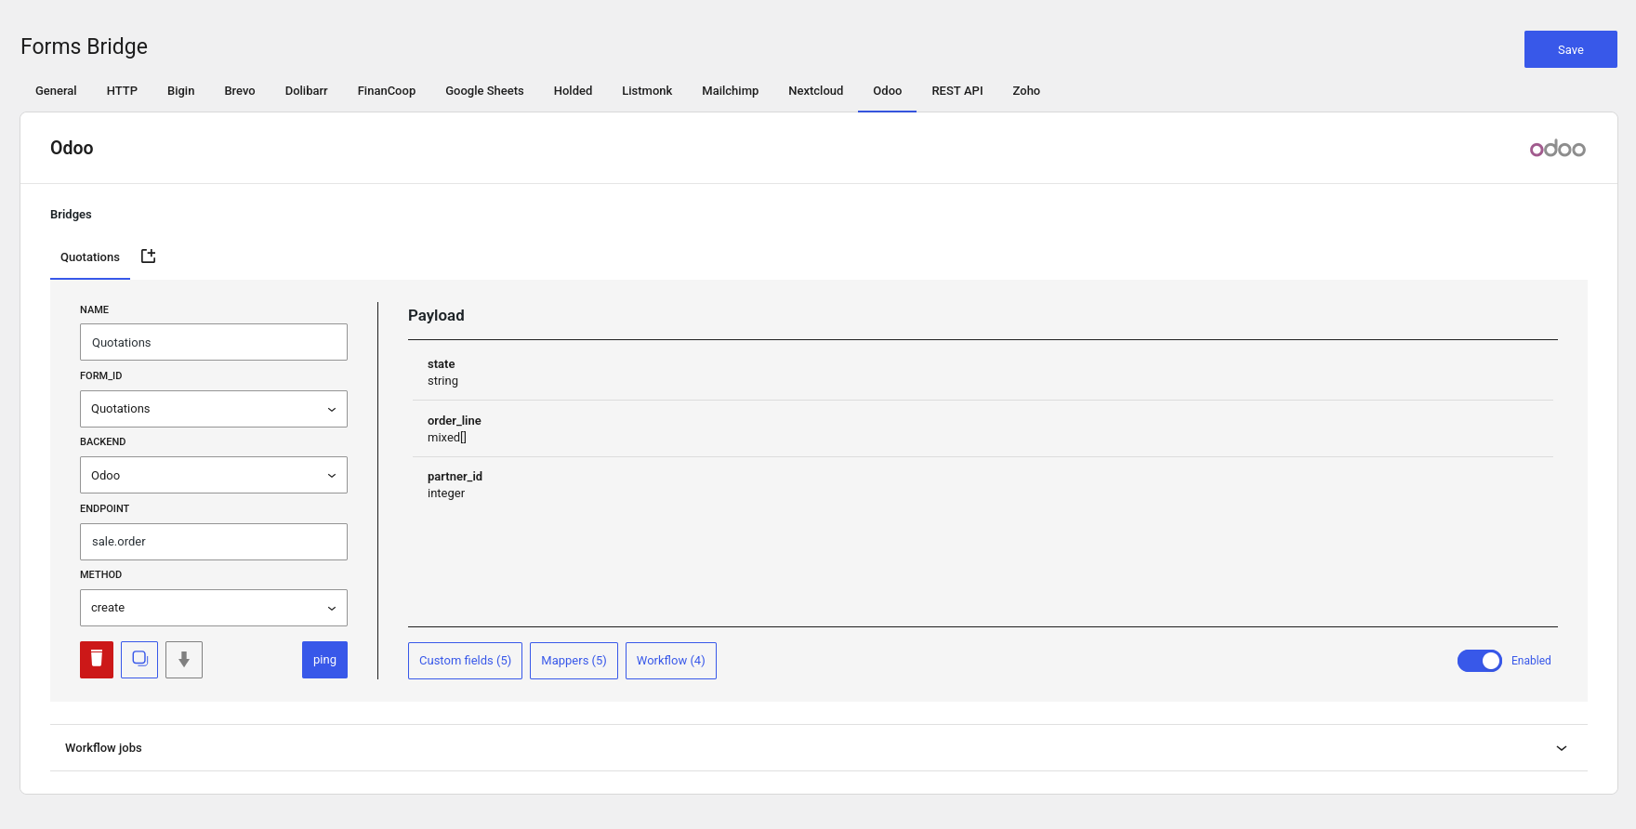Download bridge config with the arrow icon

pos(184,660)
